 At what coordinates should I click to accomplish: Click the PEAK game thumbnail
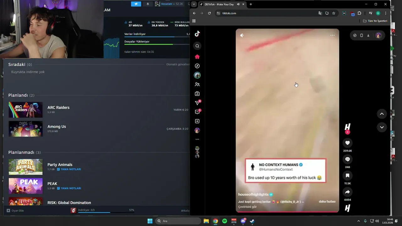coord(25,186)
